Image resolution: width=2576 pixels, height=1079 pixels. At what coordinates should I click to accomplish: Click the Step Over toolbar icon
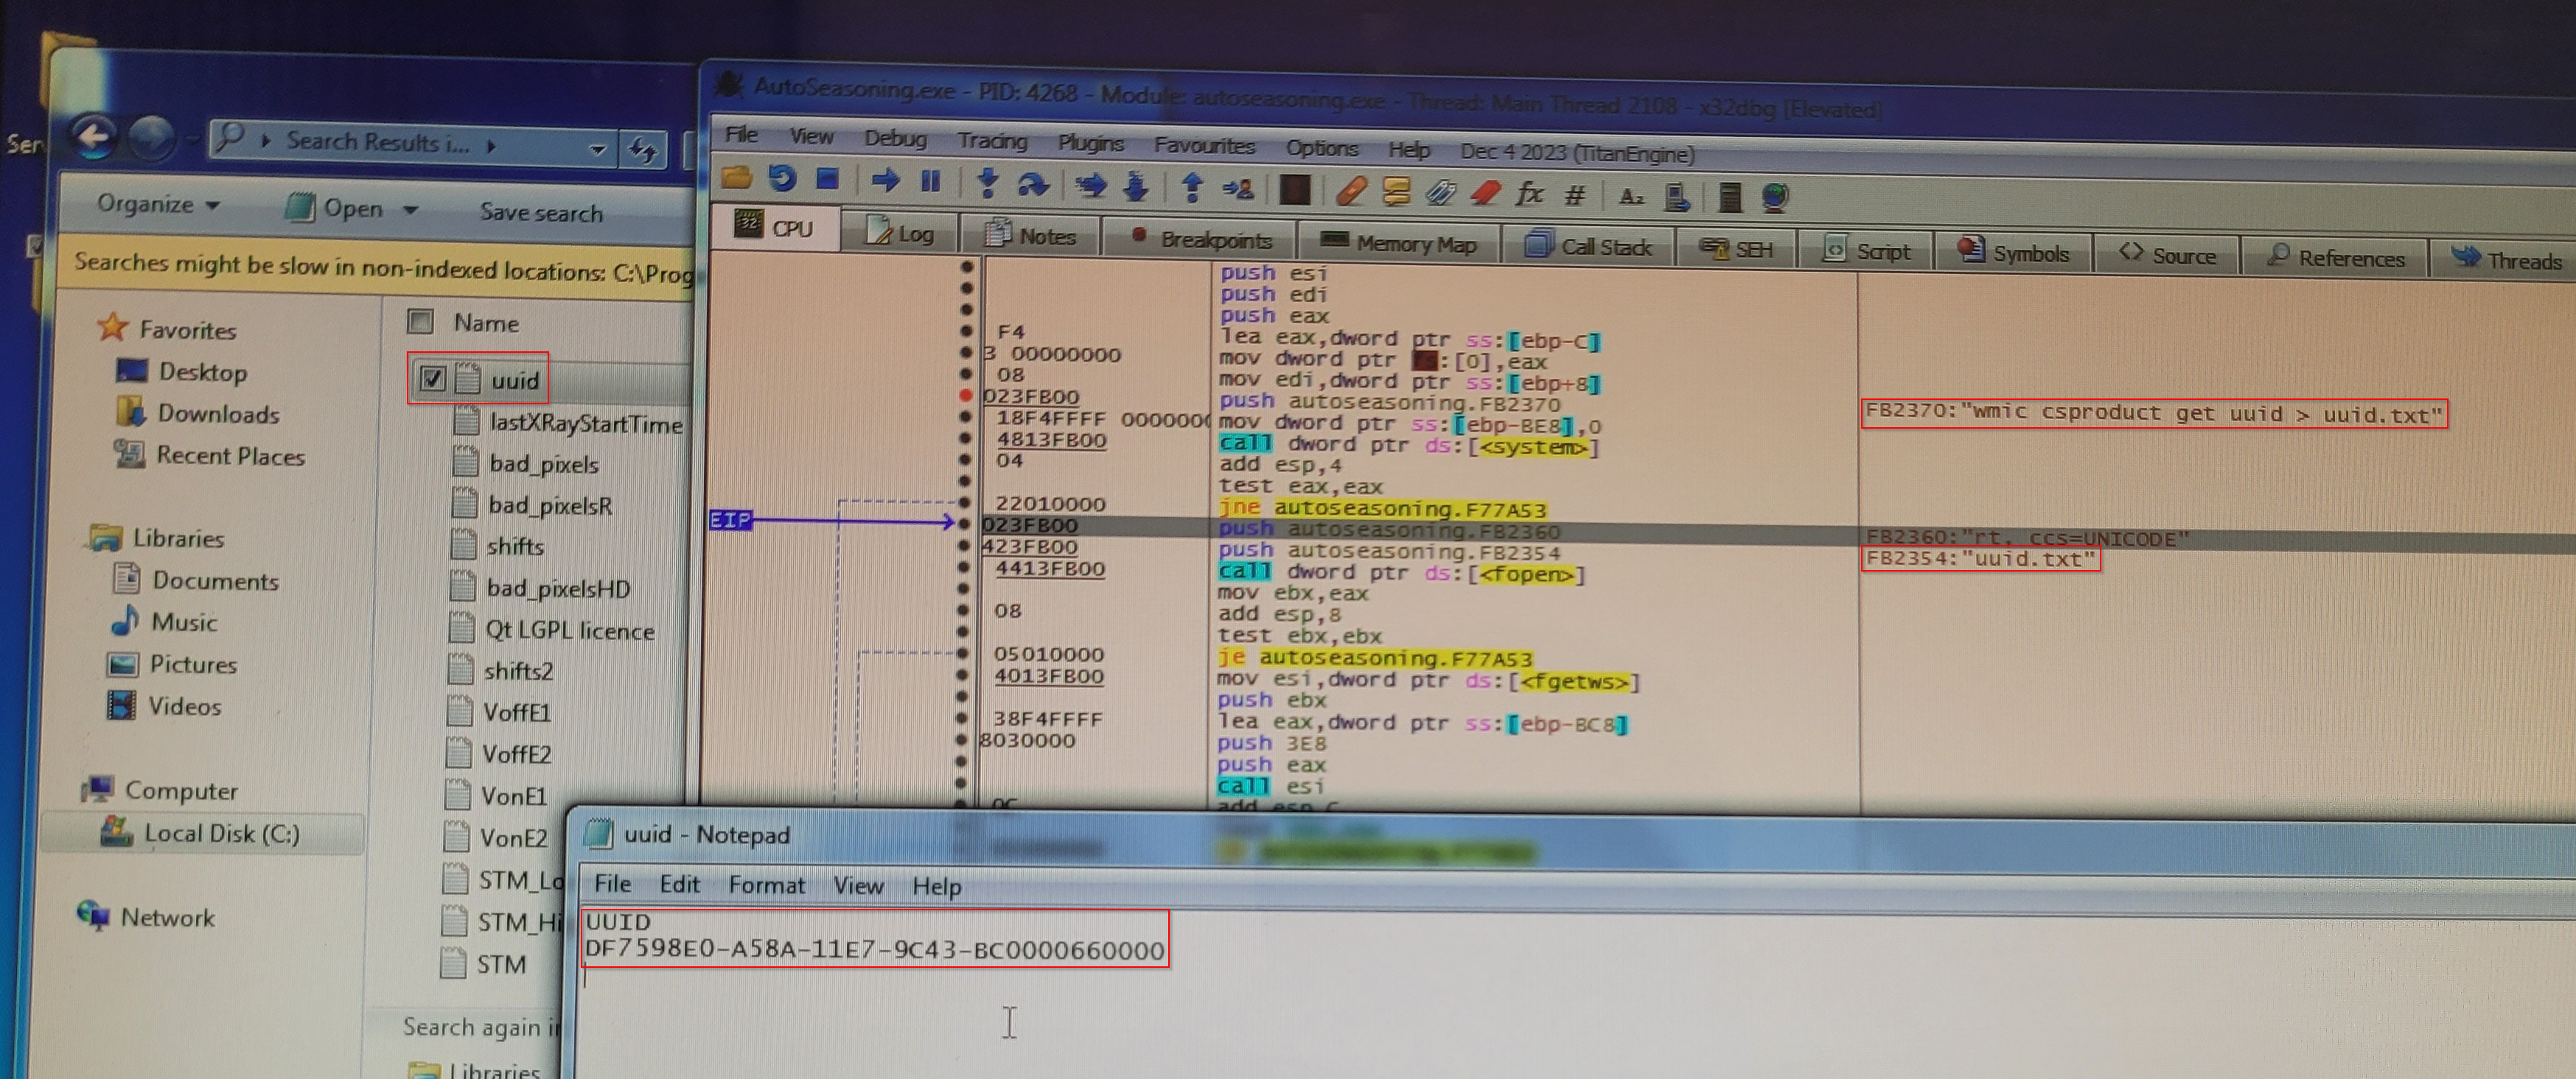pyautogui.click(x=1033, y=185)
